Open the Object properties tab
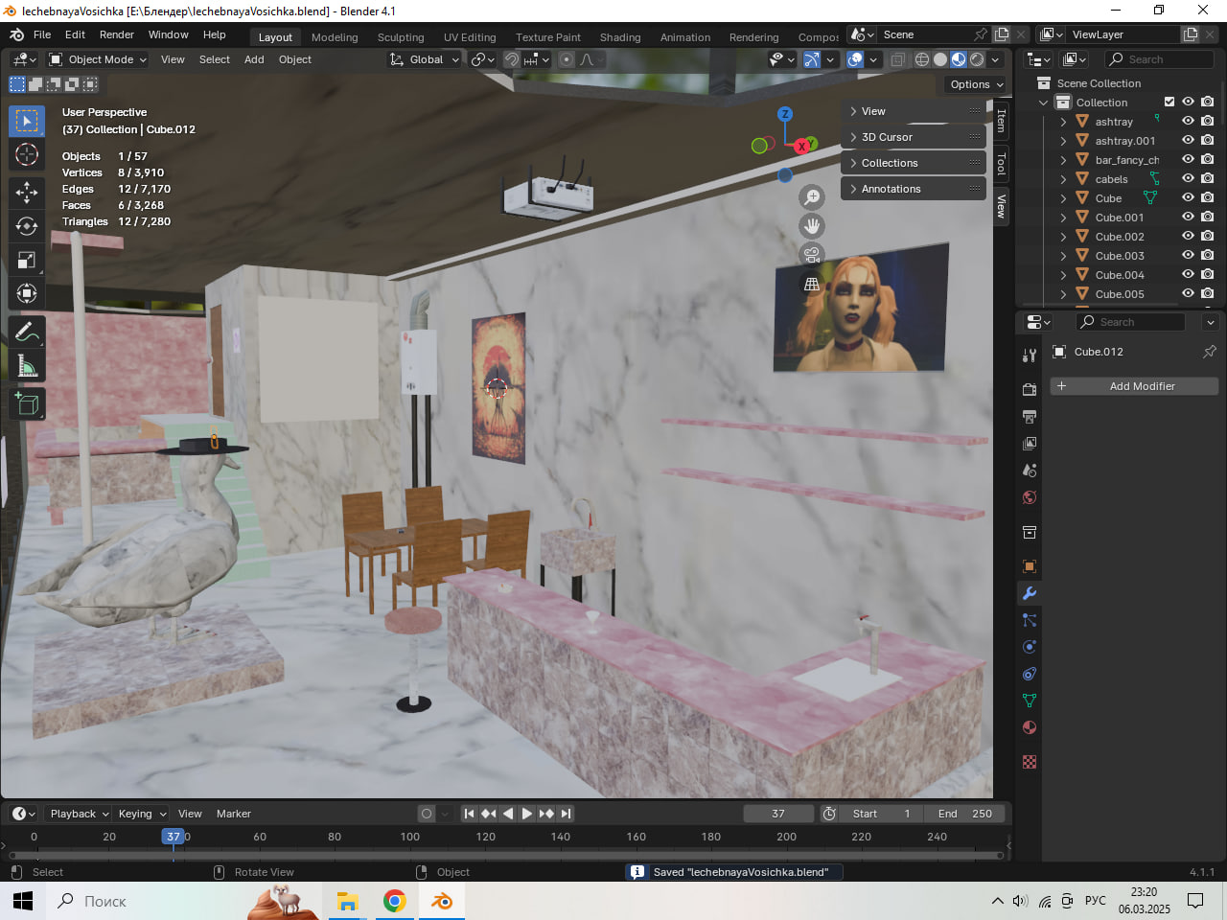The width and height of the screenshot is (1227, 920). pyautogui.click(x=1030, y=566)
